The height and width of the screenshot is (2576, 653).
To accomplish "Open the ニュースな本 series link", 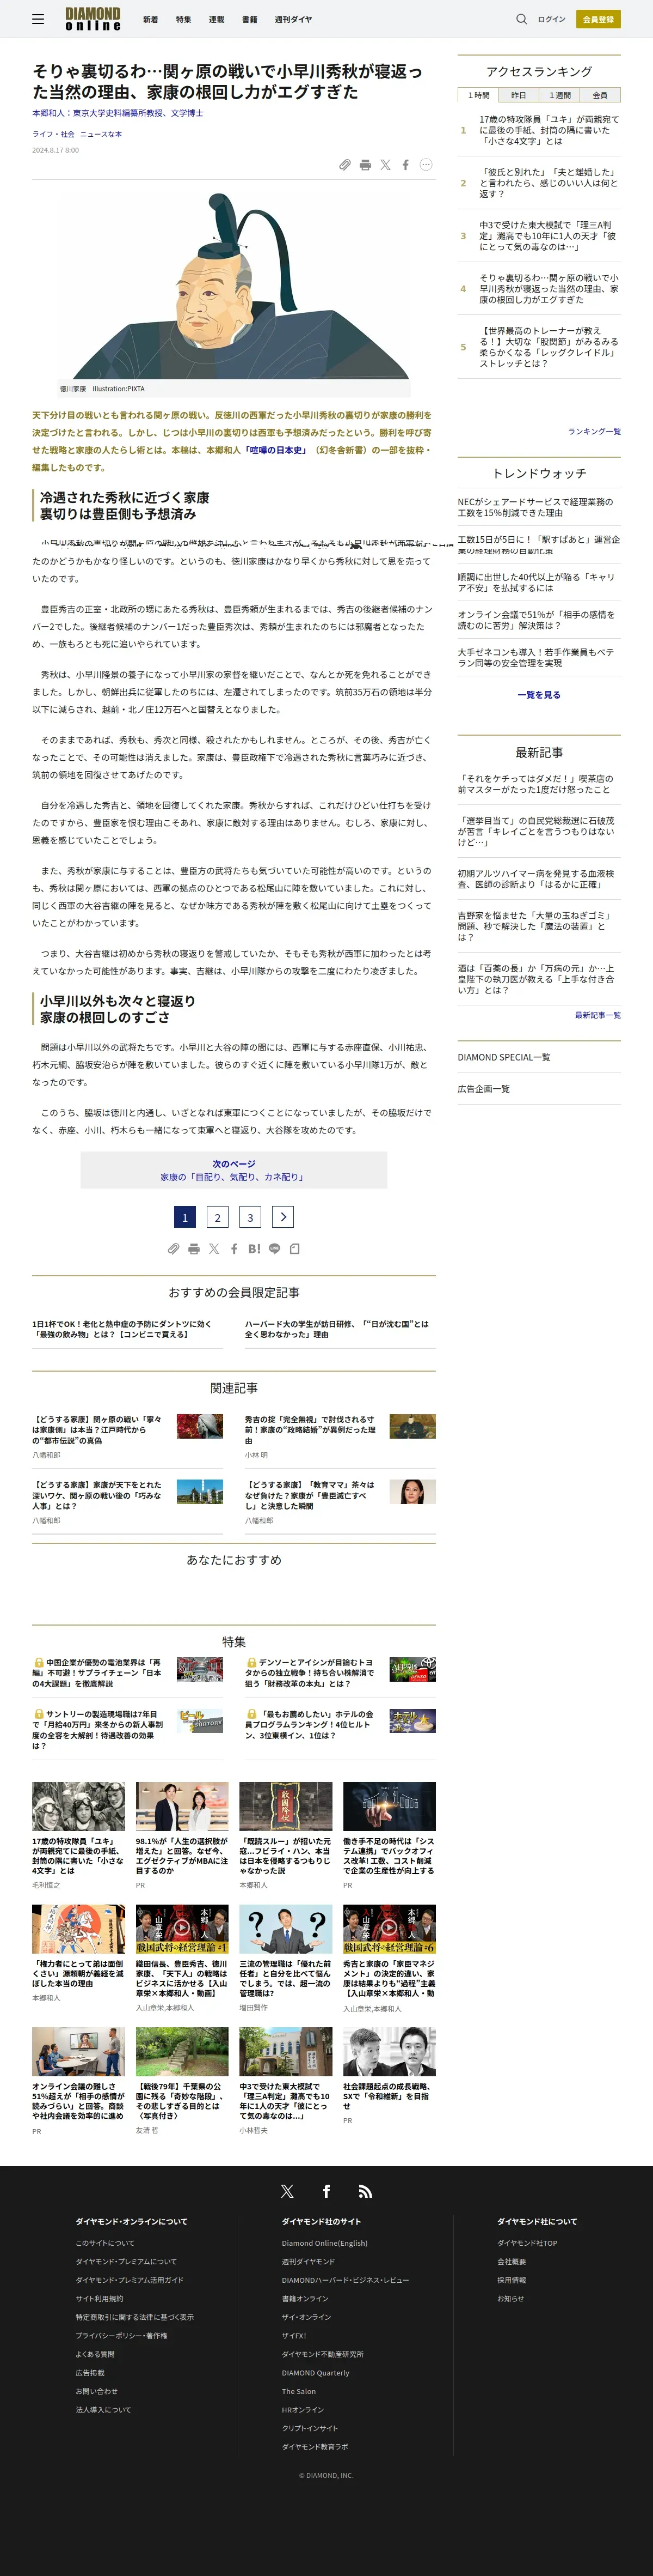I will coord(101,134).
